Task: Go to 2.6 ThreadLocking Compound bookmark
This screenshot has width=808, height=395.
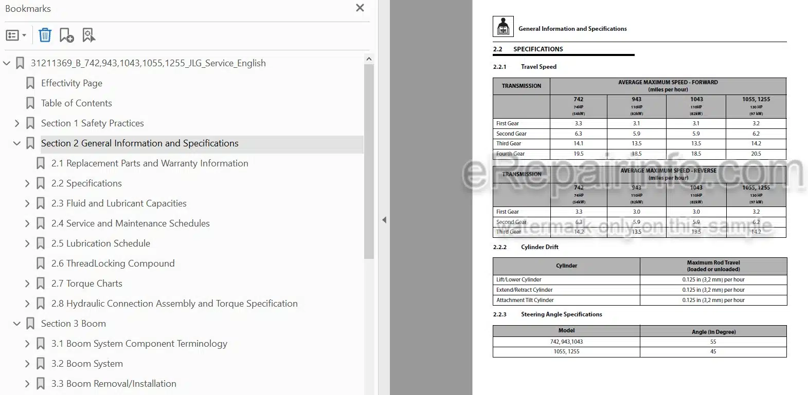Action: (x=113, y=264)
